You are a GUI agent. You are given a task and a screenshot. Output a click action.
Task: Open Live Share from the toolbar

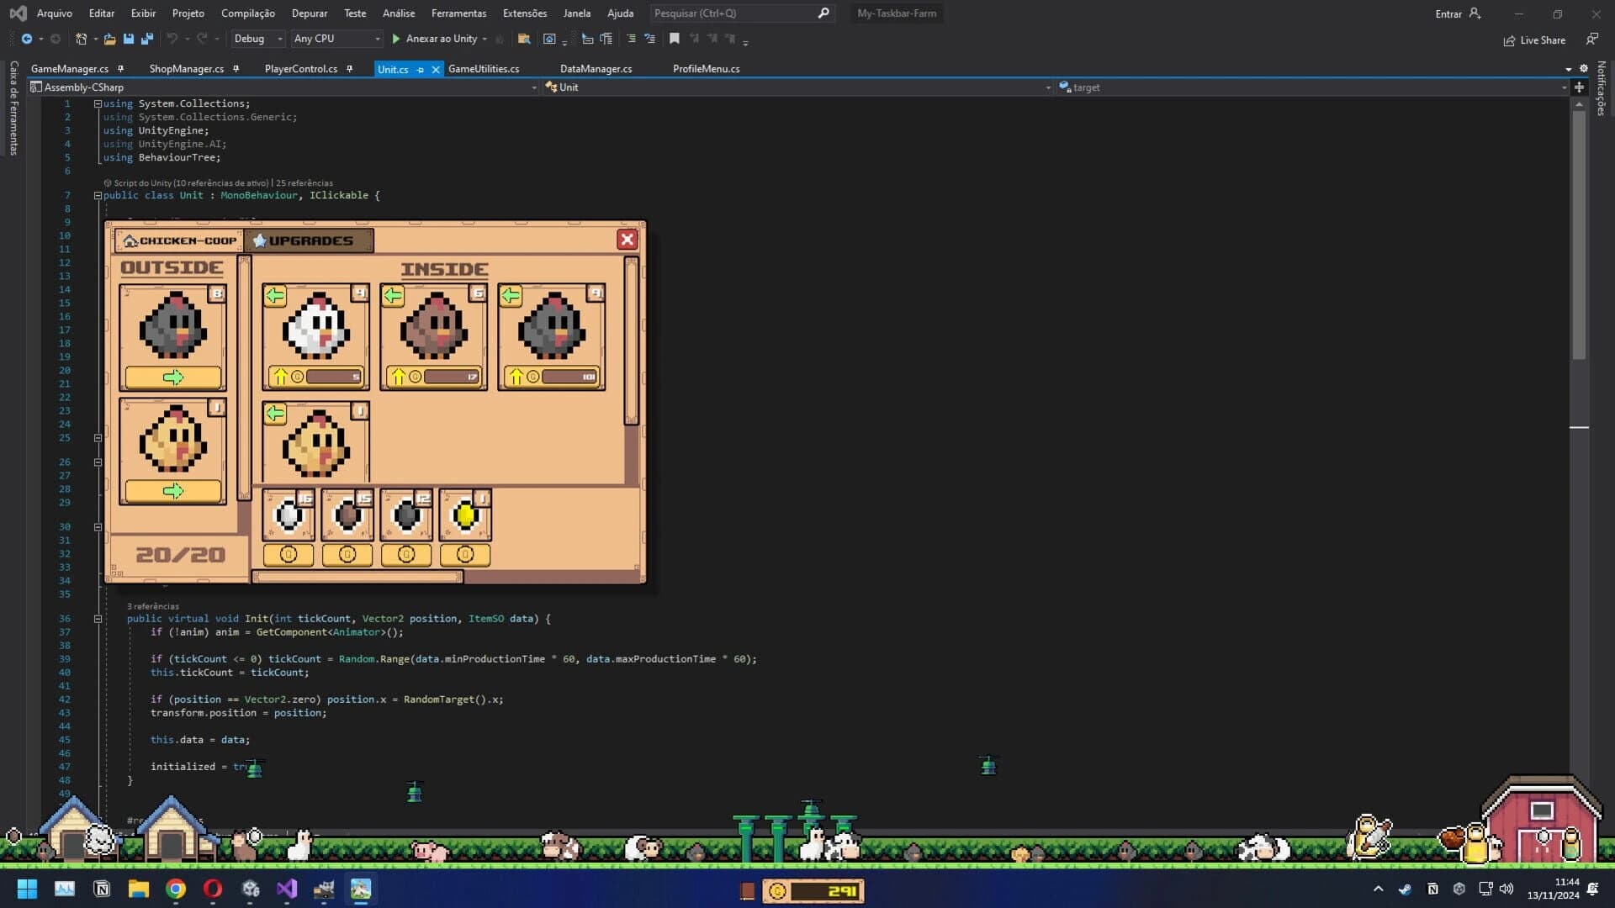(1534, 40)
